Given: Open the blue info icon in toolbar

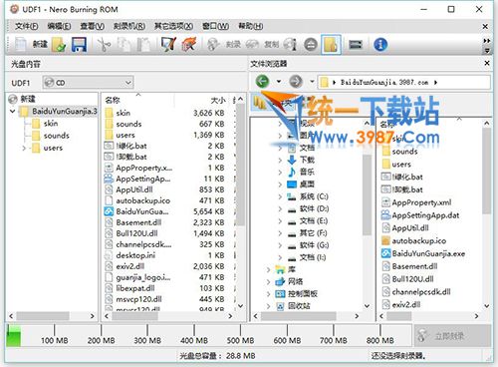Looking at the screenshot, I should 380,45.
